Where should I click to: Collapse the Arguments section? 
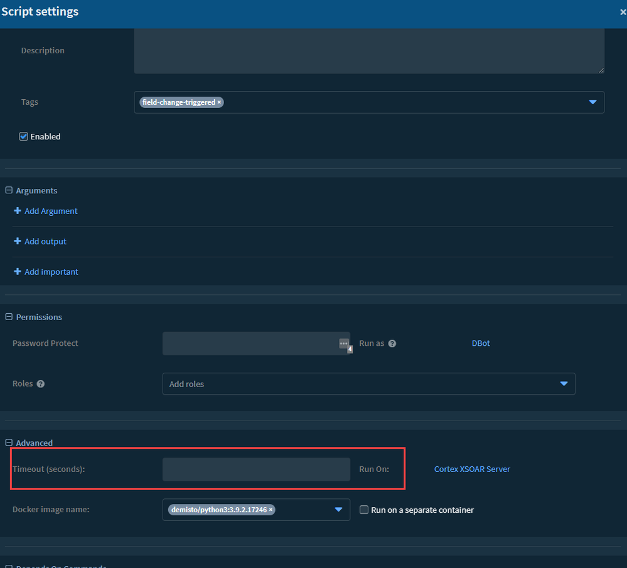click(x=9, y=191)
